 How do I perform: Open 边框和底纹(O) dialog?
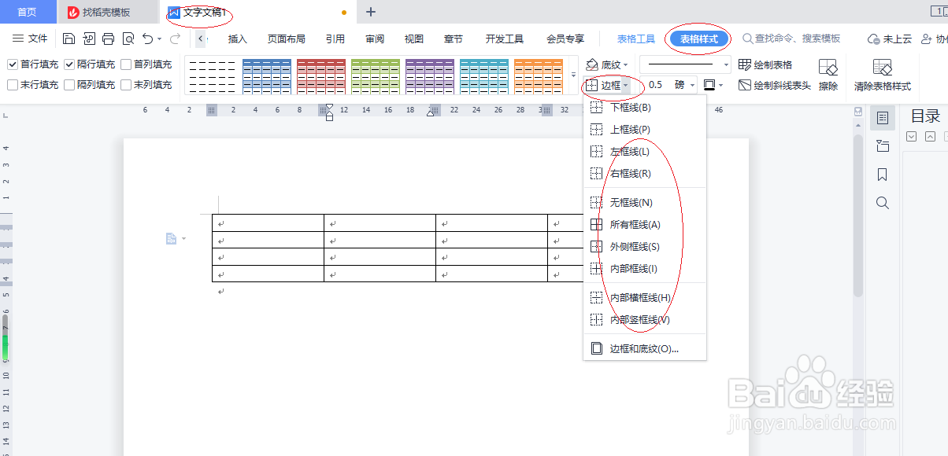(x=642, y=348)
